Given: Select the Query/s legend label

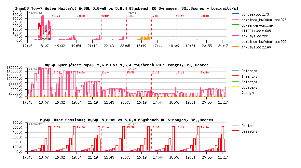Looking at the screenshot, I should pos(248,93).
